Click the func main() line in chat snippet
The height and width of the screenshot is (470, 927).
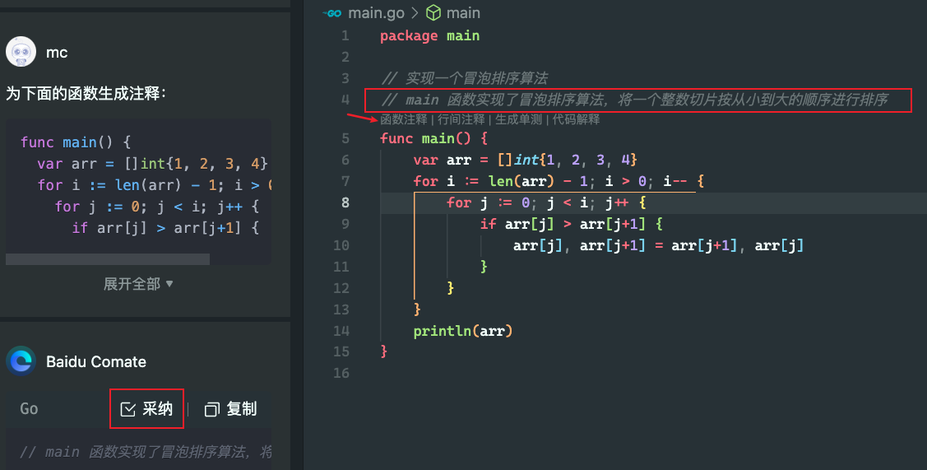pyautogui.click(x=76, y=142)
